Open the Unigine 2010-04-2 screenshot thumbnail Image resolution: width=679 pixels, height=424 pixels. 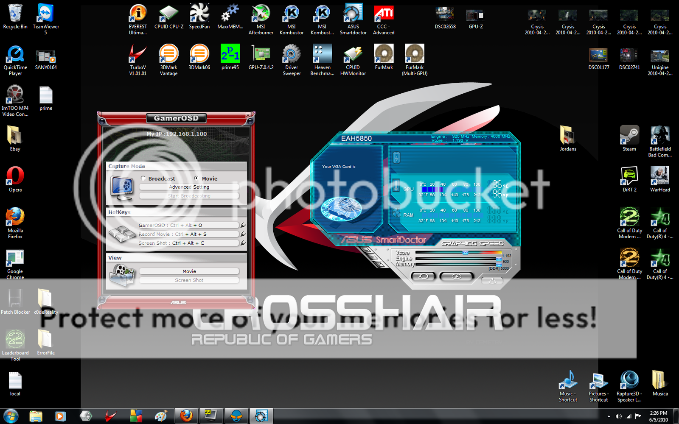660,63
